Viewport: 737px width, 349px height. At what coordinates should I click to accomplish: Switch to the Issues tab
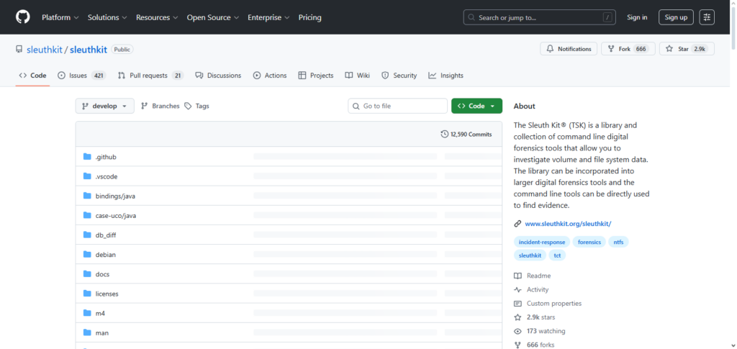coord(81,76)
